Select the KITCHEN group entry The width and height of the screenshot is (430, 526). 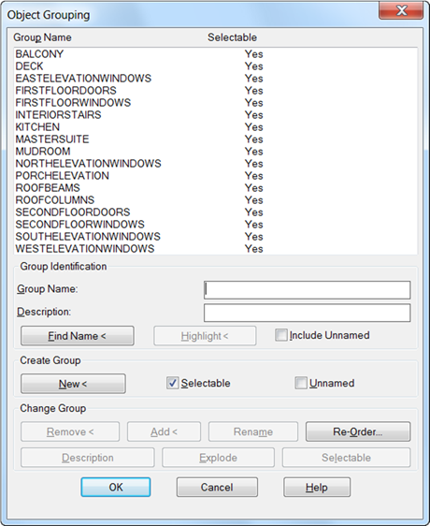tap(216, 127)
